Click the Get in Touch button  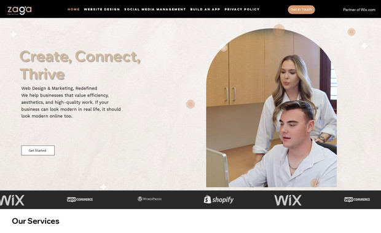click(x=301, y=10)
